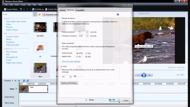
Task: Open the Edit menu
Action: 11,5
